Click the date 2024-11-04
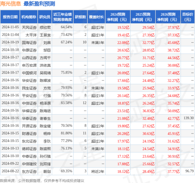Viewport: 195px width, 183px height. [10, 34]
